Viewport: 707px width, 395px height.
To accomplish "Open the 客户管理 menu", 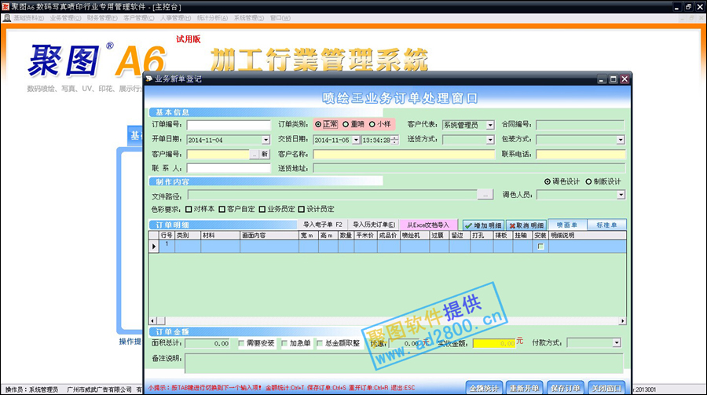I will pyautogui.click(x=139, y=18).
